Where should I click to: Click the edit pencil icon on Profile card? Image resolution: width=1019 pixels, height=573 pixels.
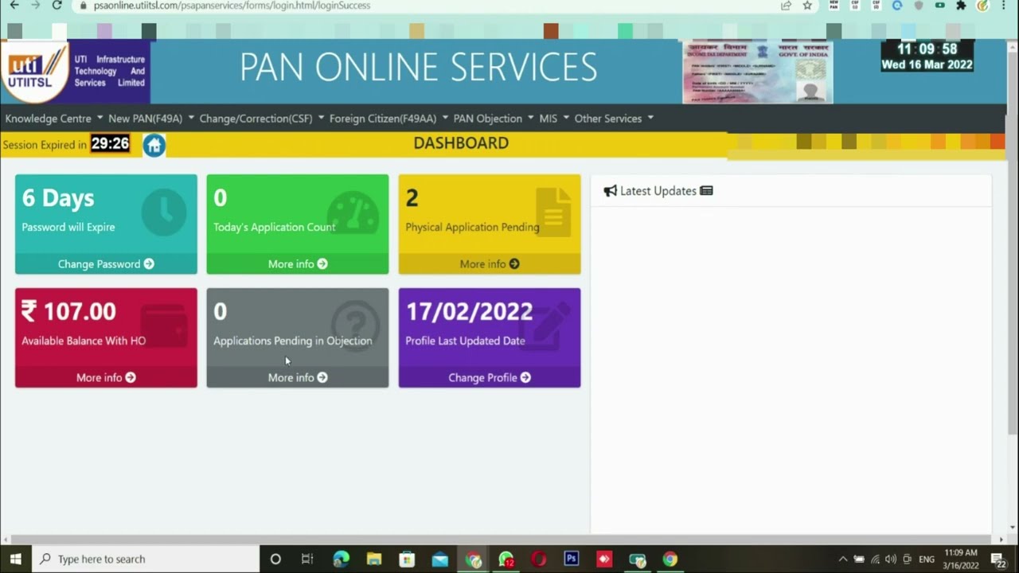tap(545, 325)
